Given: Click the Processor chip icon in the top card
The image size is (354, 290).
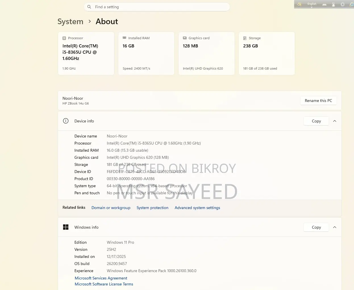Looking at the screenshot, I should click(x=64, y=38).
